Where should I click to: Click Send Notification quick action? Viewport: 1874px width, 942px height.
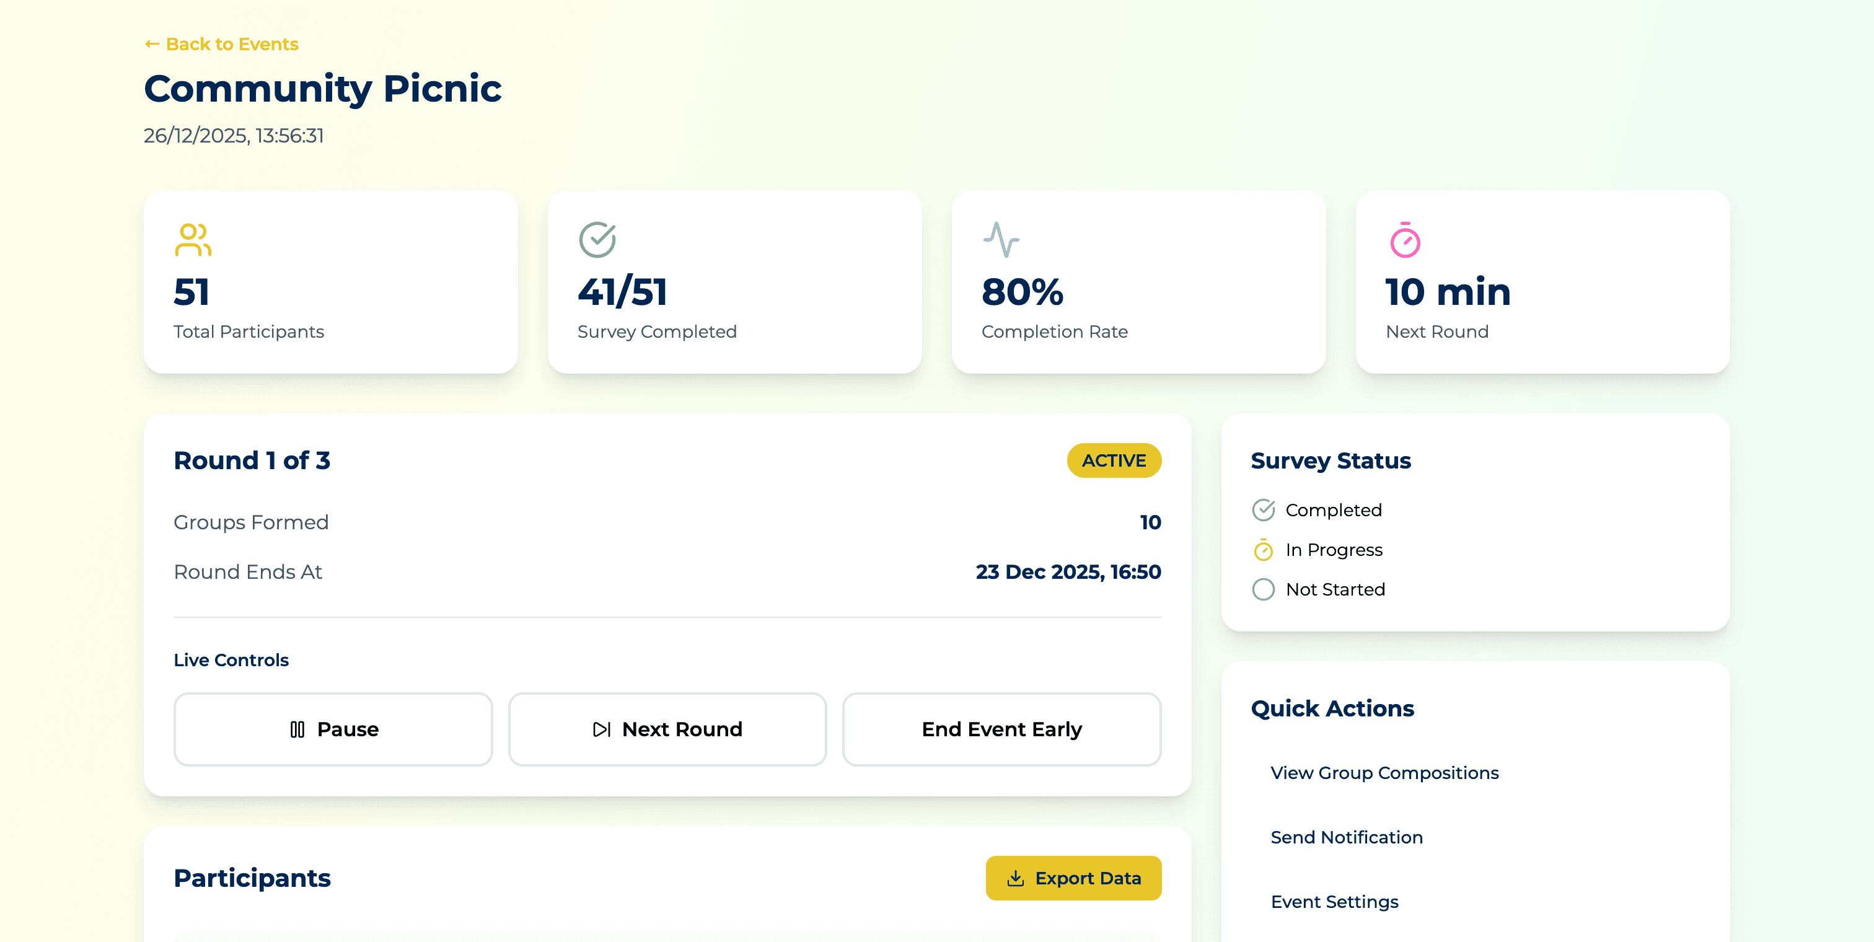pyautogui.click(x=1347, y=837)
